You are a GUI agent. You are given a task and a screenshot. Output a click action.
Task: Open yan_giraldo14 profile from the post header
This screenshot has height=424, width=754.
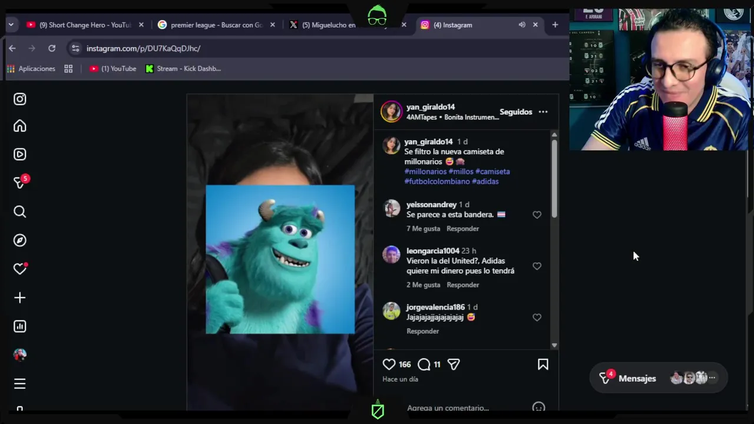(431, 107)
